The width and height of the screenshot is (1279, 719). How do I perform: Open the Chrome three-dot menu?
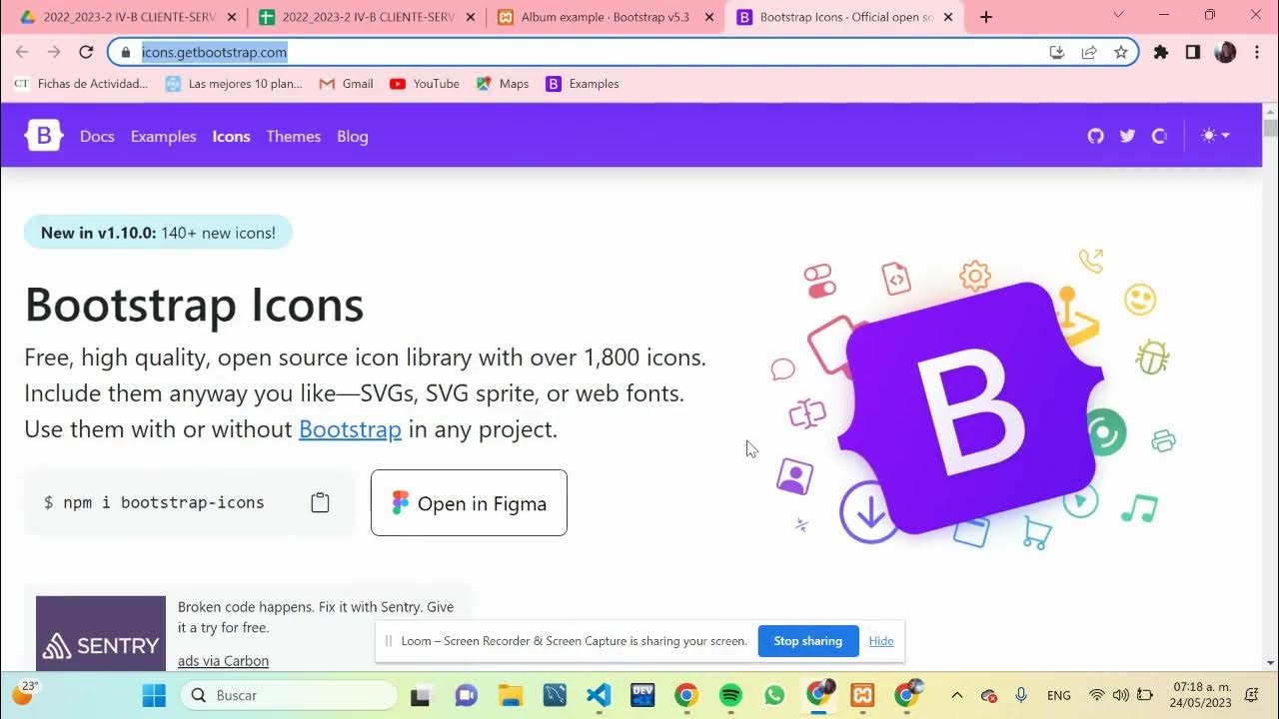pos(1257,52)
